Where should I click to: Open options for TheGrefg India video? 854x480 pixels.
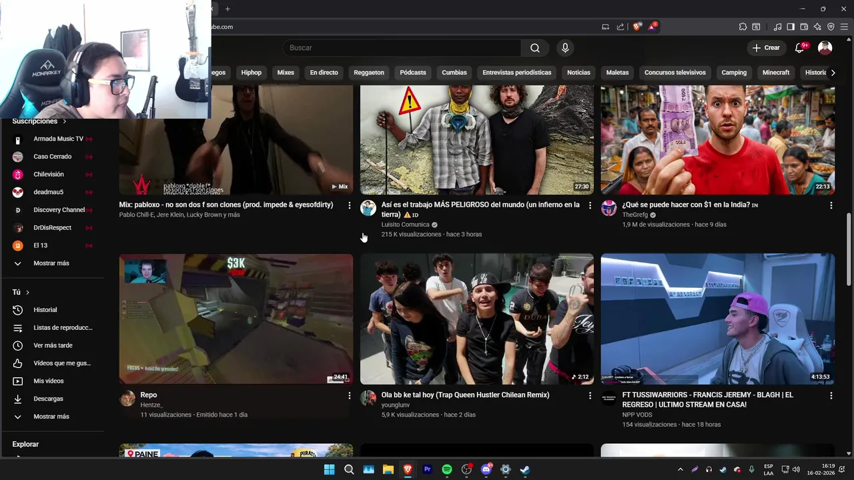click(831, 205)
